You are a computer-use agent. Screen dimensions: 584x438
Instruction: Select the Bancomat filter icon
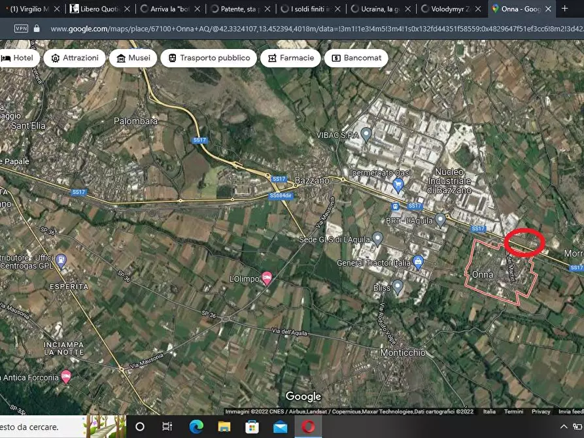pyautogui.click(x=337, y=58)
